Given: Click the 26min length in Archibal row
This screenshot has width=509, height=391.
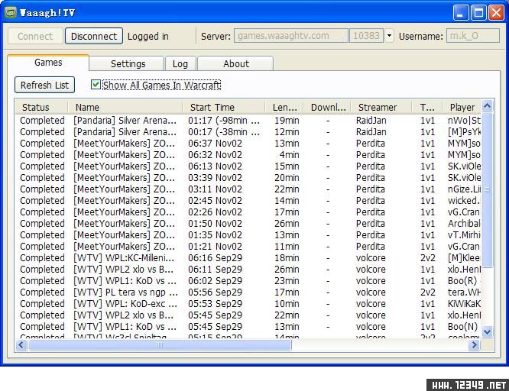Looking at the screenshot, I should pos(287,224).
